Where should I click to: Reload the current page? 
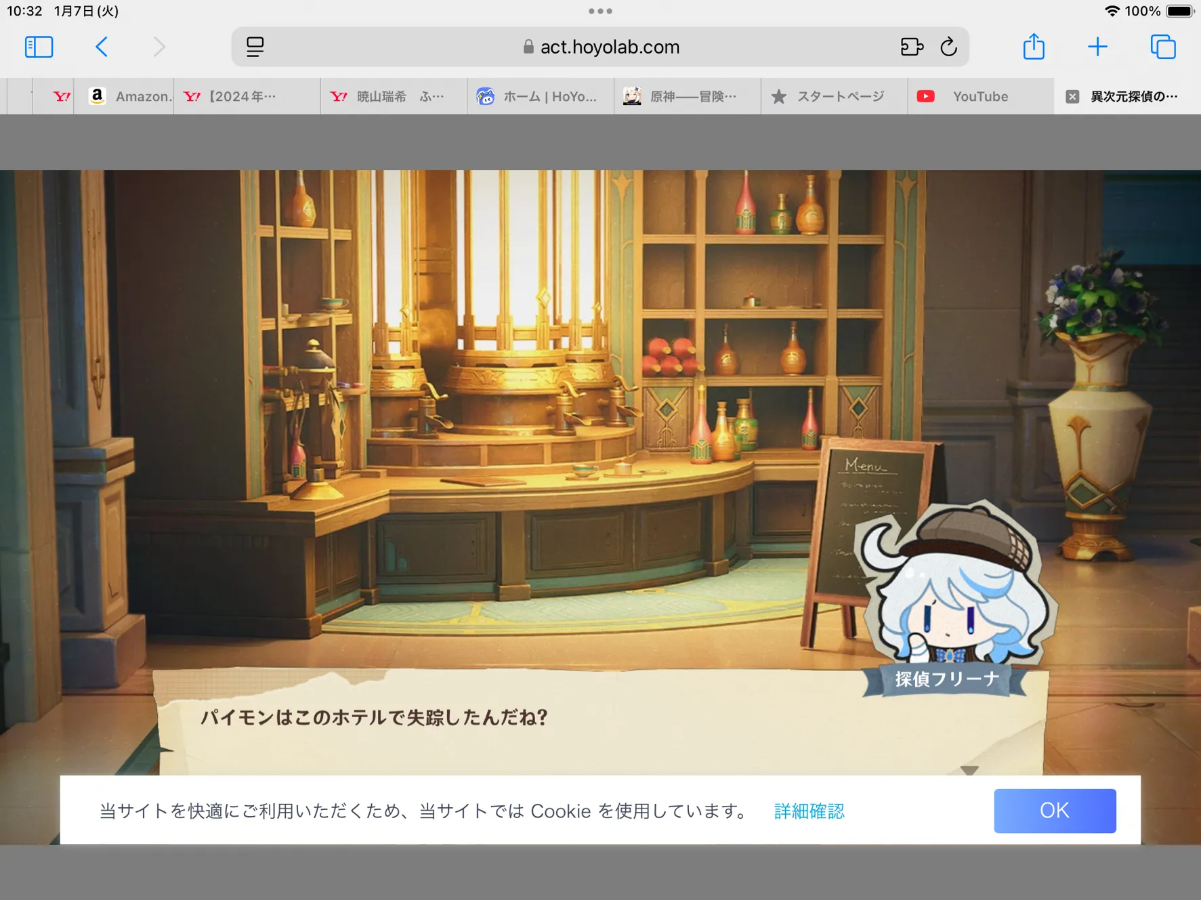(x=948, y=47)
